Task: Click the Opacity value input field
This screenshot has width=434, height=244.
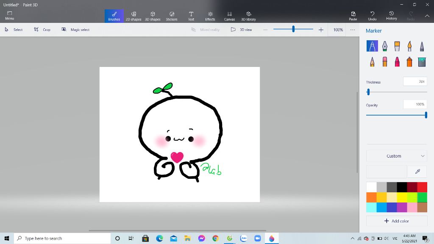Action: pyautogui.click(x=415, y=104)
